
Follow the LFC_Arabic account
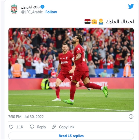[51, 12]
